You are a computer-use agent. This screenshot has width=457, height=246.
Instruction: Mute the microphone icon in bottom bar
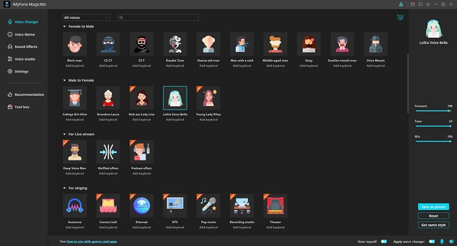coord(442,241)
